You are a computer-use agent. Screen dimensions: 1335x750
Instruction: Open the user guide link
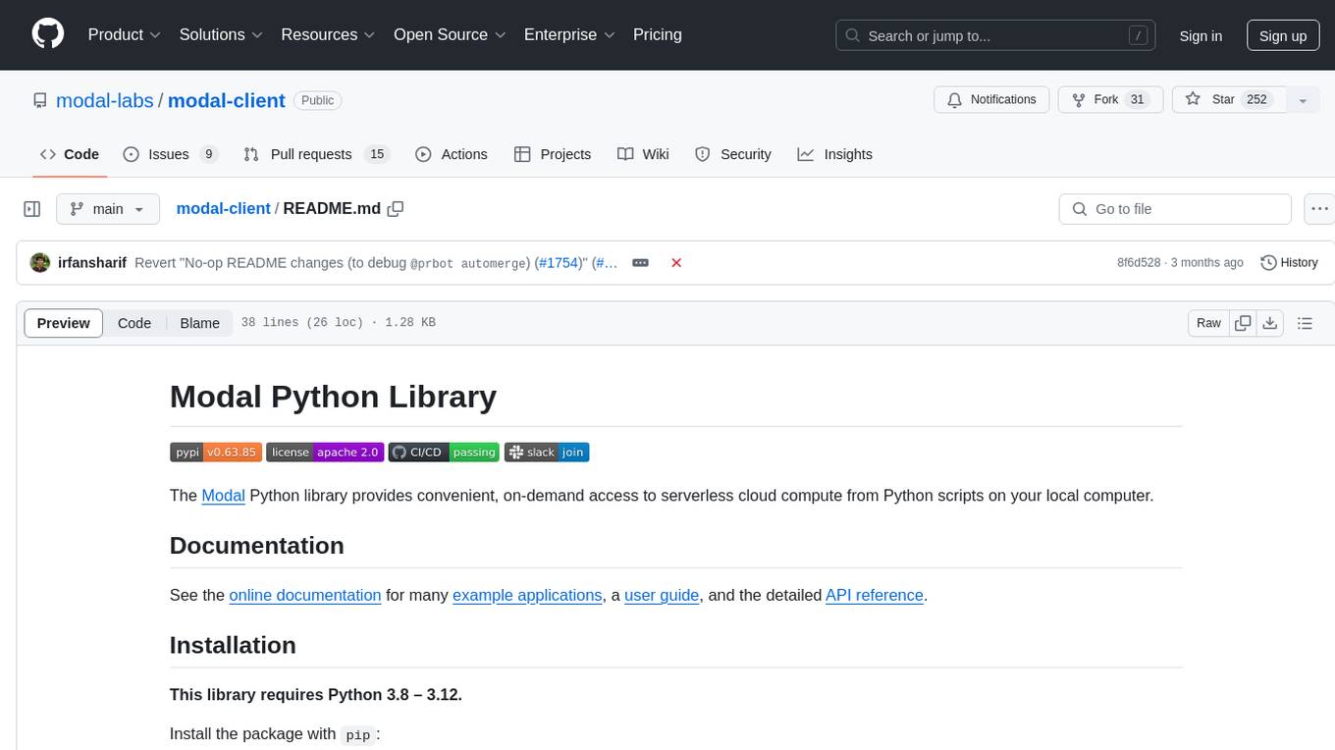662,596
